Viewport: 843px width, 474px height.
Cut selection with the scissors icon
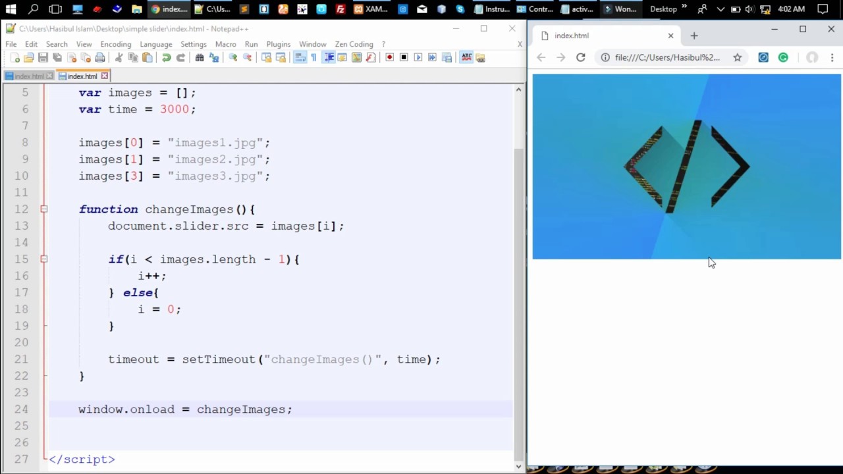119,58
